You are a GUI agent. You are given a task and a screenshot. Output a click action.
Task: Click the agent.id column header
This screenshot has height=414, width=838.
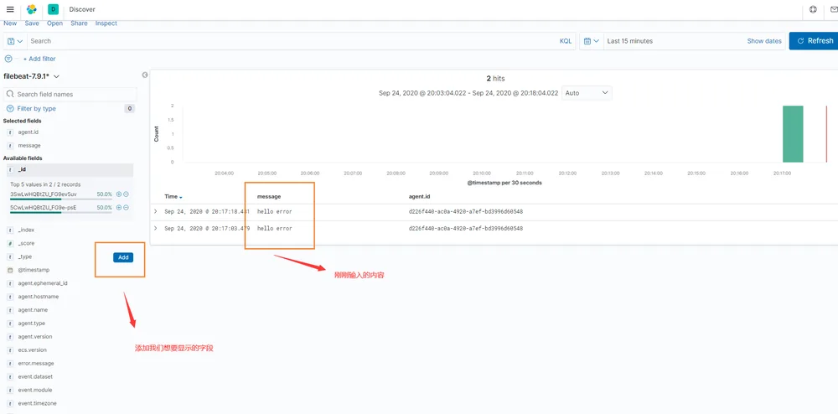[x=420, y=197]
